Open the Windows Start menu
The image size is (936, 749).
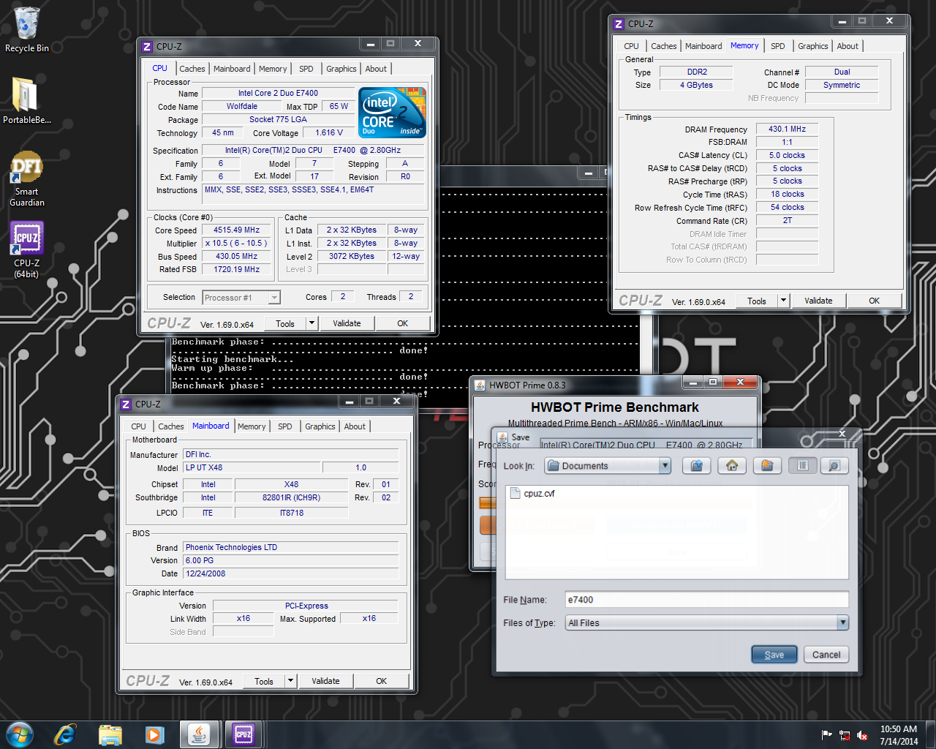click(x=20, y=734)
